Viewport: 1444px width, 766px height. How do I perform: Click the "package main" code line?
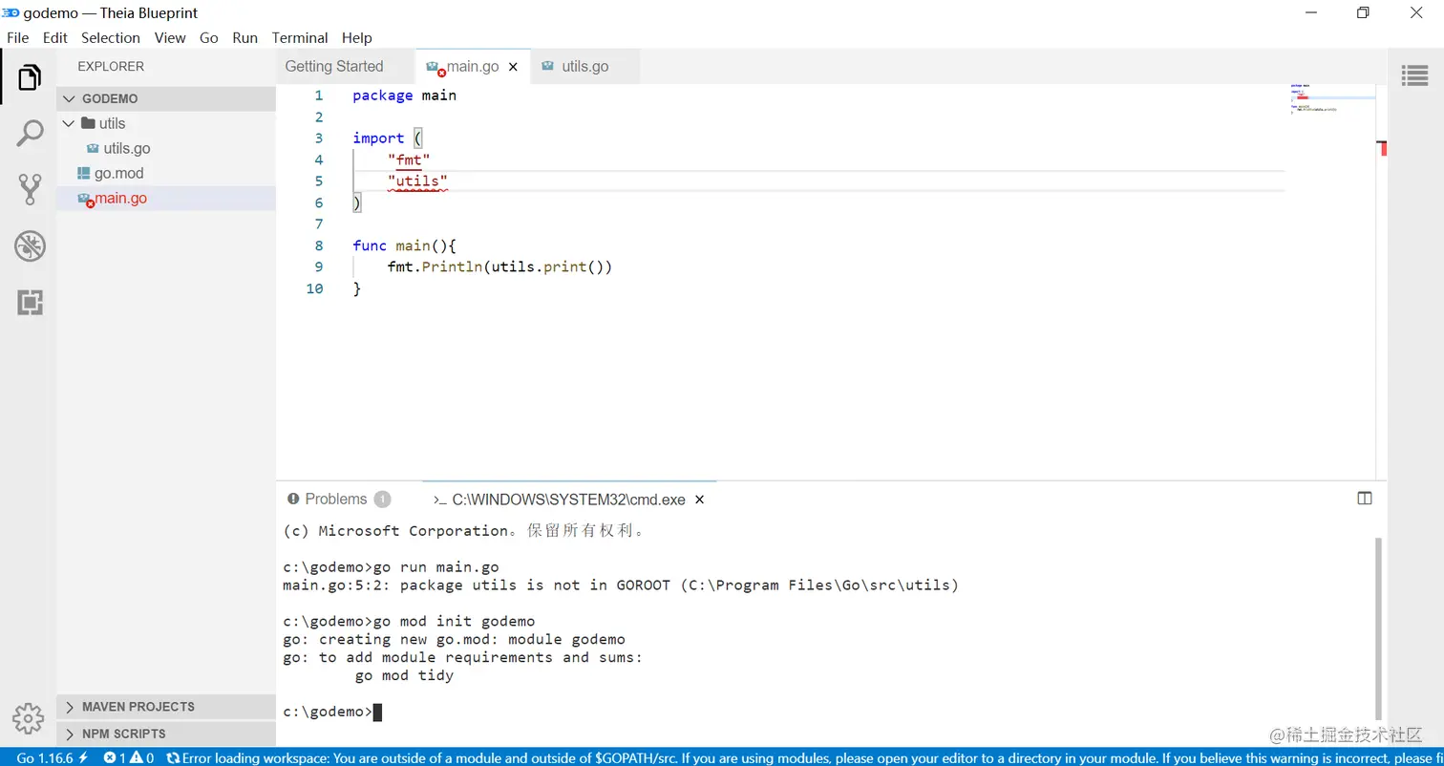point(404,96)
